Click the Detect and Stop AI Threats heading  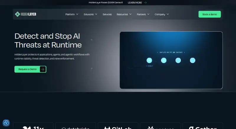coord(48,40)
